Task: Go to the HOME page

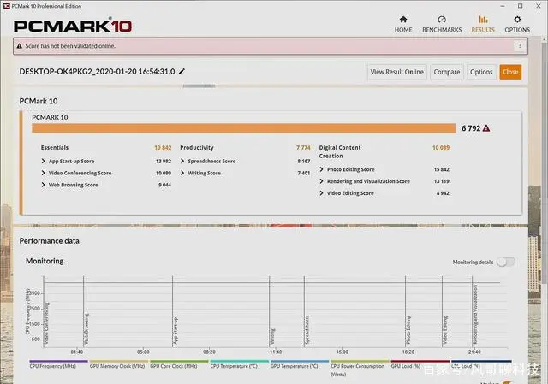Action: (403, 25)
